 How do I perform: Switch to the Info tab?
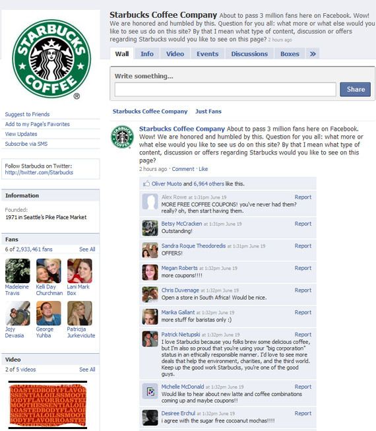(147, 54)
